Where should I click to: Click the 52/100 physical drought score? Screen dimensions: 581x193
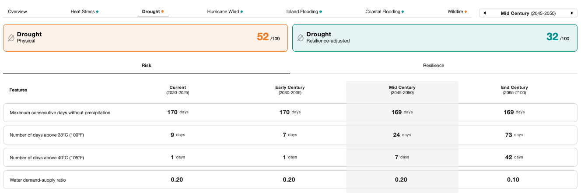click(268, 37)
